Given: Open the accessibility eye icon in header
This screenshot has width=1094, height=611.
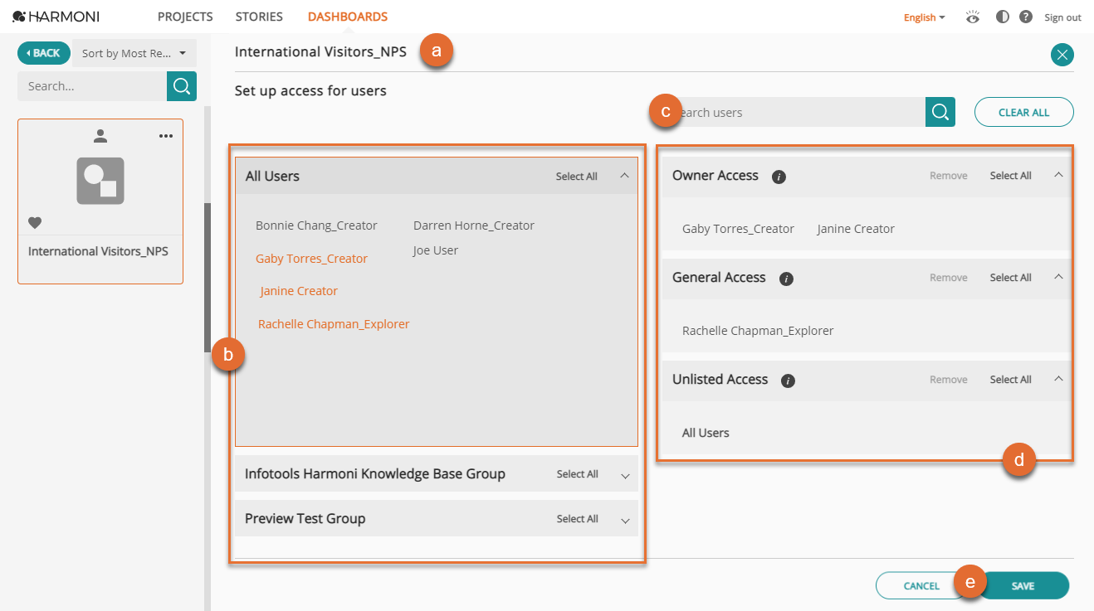Looking at the screenshot, I should coord(972,16).
